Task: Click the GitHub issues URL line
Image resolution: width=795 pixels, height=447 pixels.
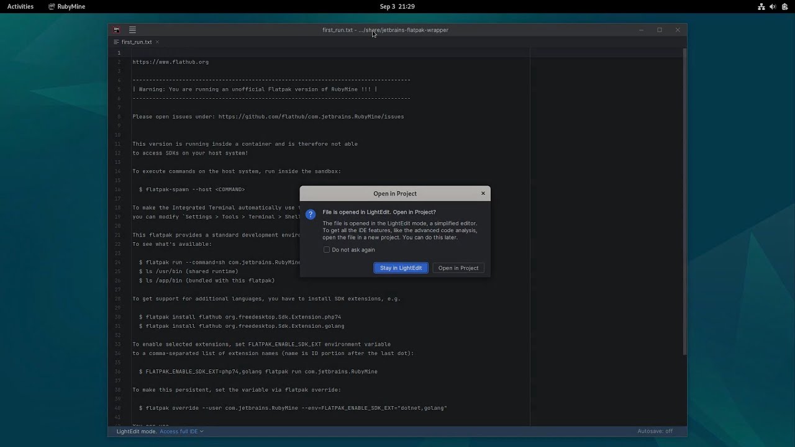Action: click(x=268, y=117)
